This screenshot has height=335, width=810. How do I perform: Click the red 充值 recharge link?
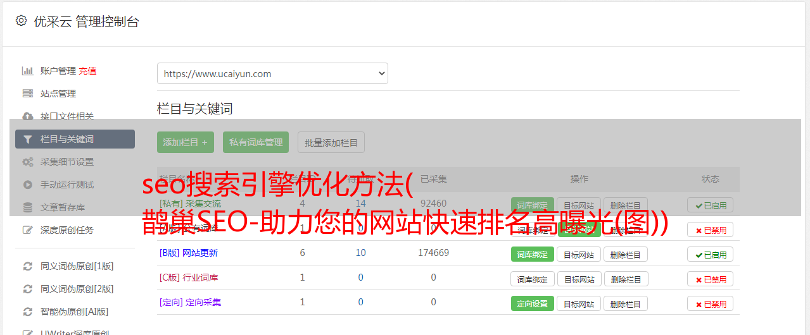click(x=87, y=71)
